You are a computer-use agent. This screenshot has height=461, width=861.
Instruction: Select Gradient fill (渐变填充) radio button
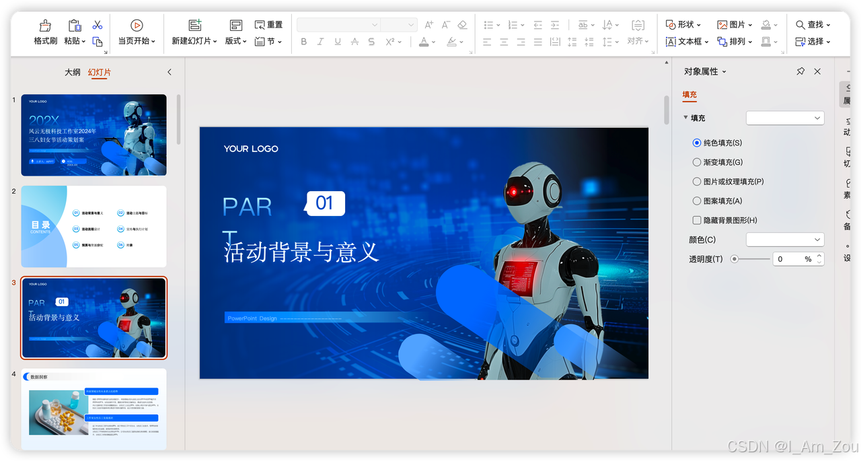click(x=697, y=162)
